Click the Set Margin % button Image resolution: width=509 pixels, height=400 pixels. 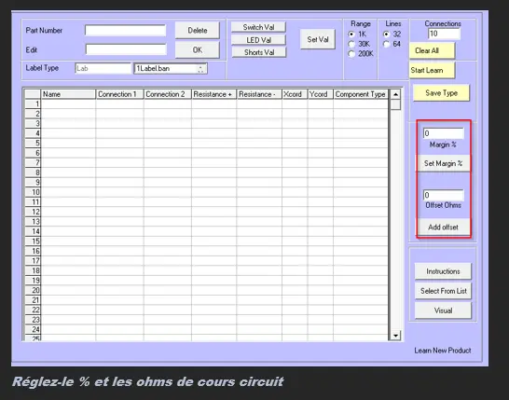443,164
